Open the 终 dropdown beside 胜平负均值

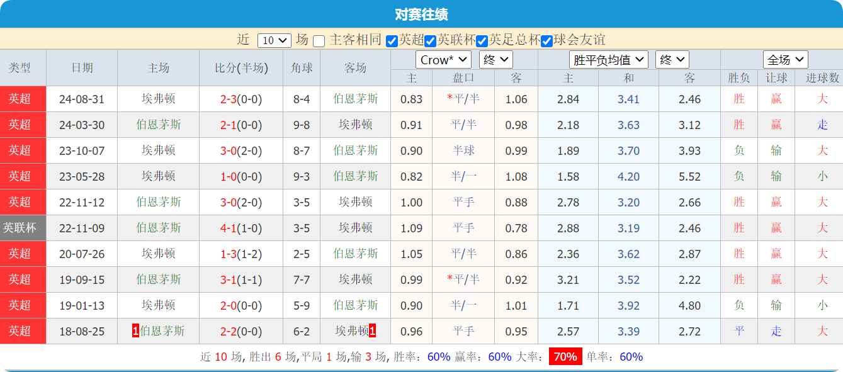point(672,59)
